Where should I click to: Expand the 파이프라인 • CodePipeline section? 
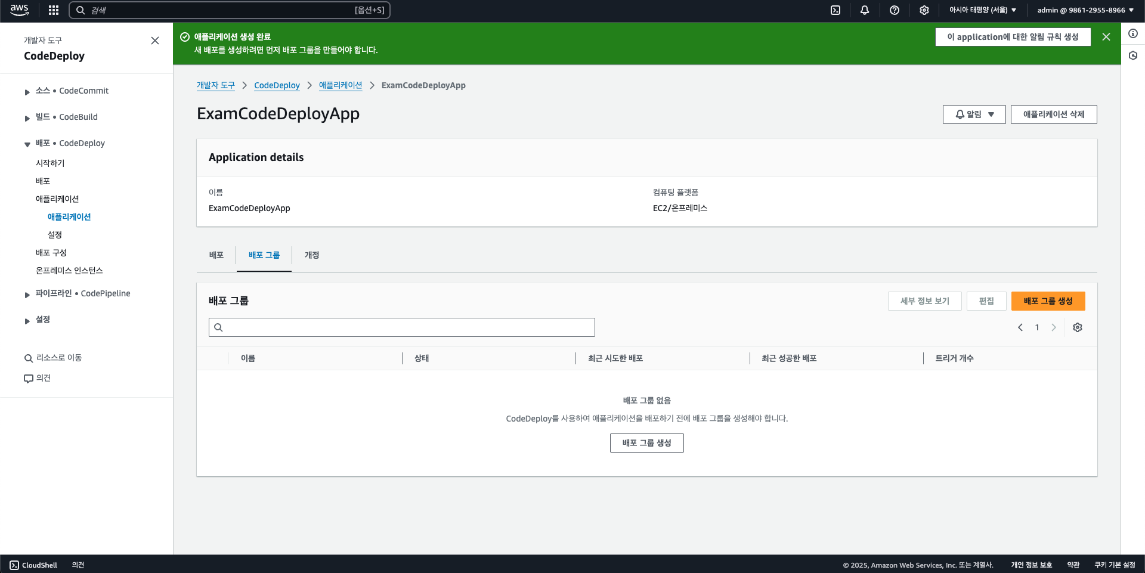[27, 295]
